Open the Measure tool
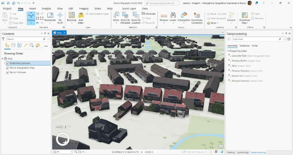This screenshot has width=293, height=155. 164,17
